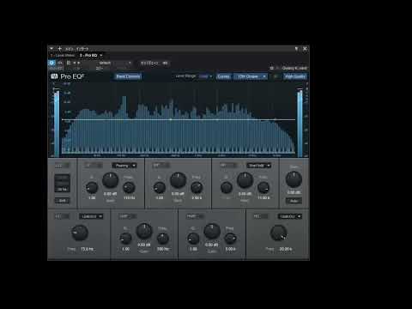Click the HMF band frequency knob
This screenshot has width=412, height=309.
pos(230,238)
